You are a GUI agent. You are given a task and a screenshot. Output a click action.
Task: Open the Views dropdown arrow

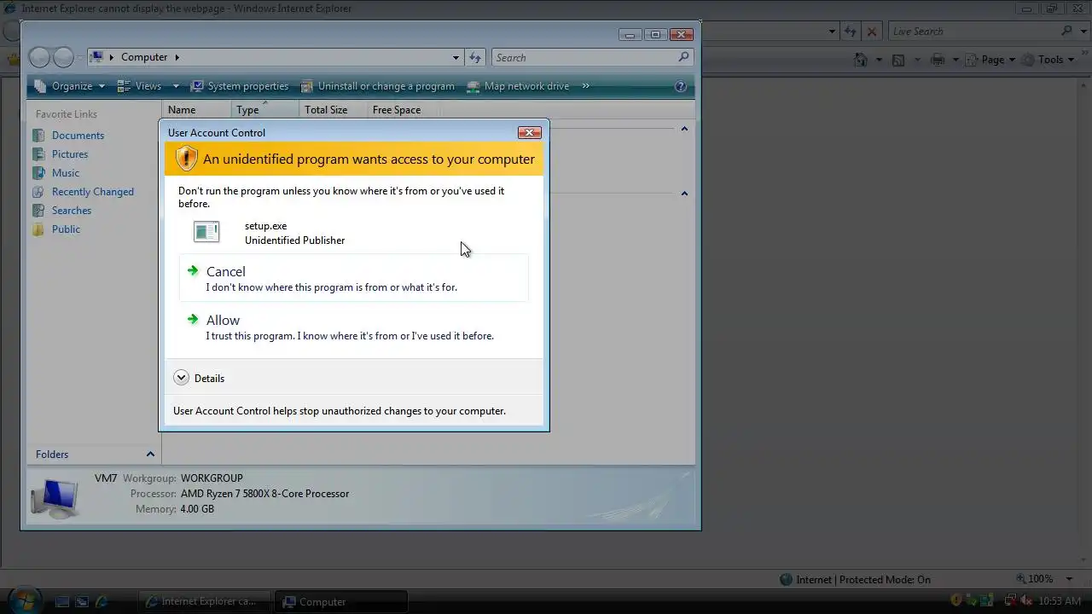(x=176, y=86)
